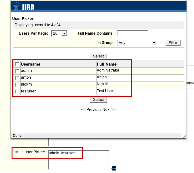Click the Select button above the table
Viewport: 194px width, 173px height.
tap(98, 56)
